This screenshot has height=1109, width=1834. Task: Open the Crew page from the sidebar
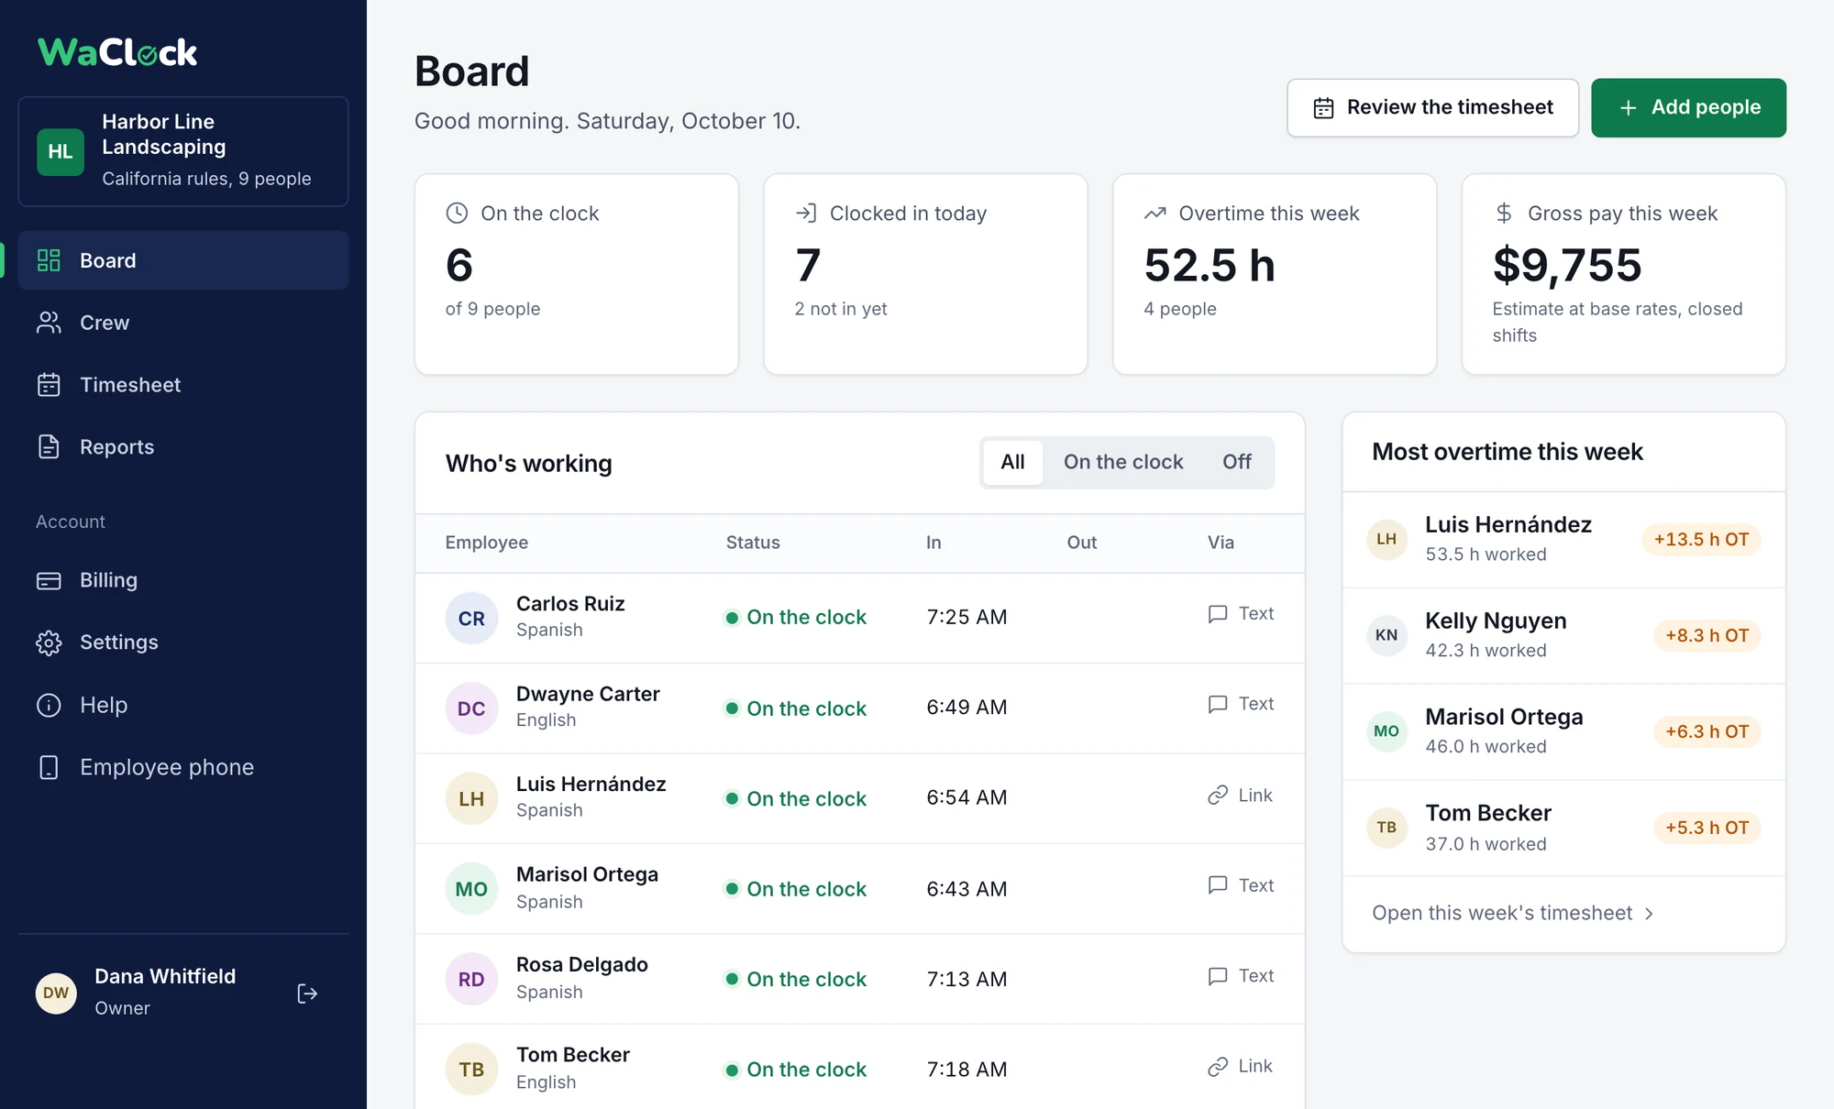(x=183, y=323)
